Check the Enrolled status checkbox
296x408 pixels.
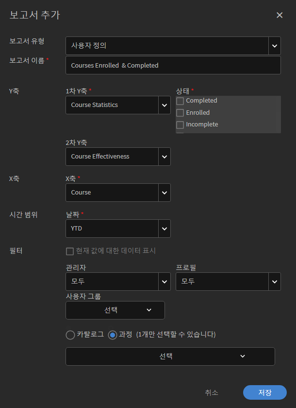[x=180, y=113]
